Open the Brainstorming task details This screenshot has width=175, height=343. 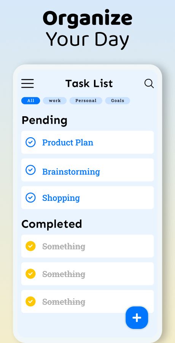pos(87,170)
